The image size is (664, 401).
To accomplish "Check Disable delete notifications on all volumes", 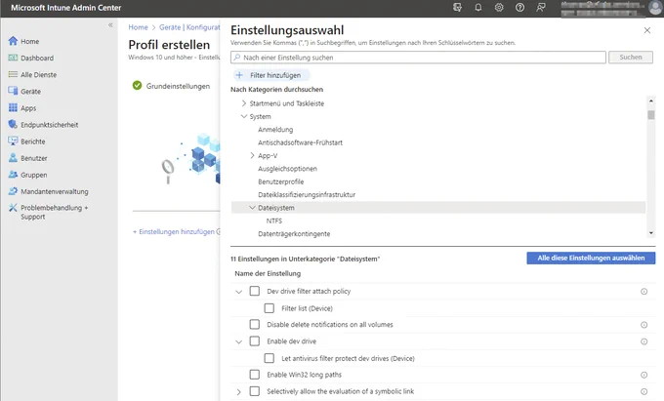I will tap(255, 325).
